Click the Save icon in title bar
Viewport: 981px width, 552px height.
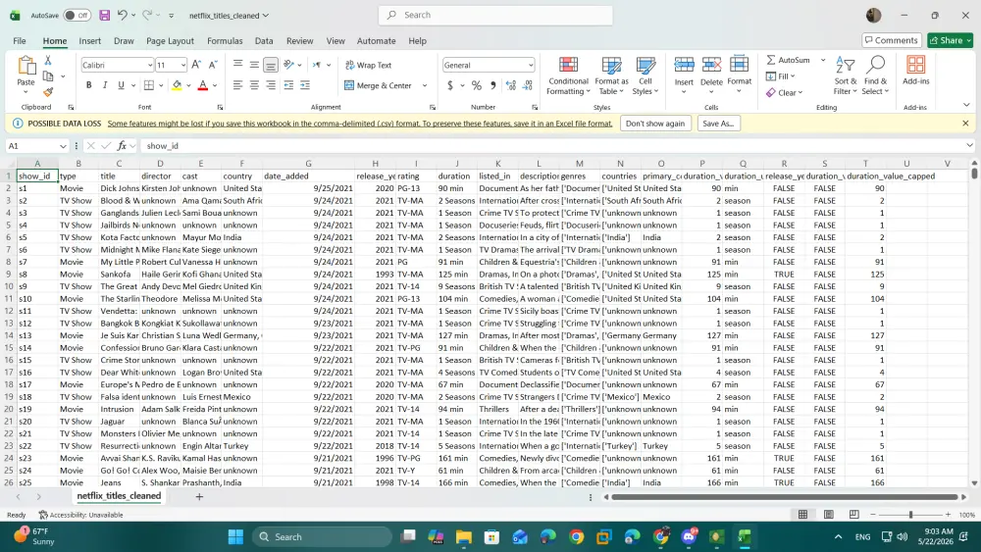[105, 15]
